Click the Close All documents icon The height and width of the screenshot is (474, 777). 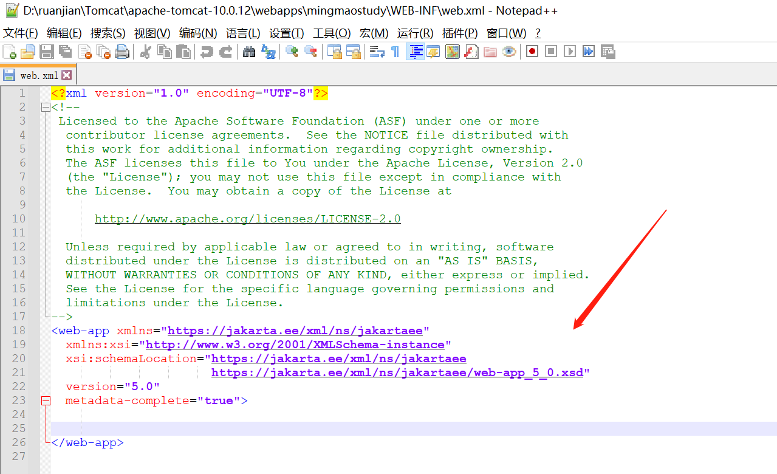point(103,52)
